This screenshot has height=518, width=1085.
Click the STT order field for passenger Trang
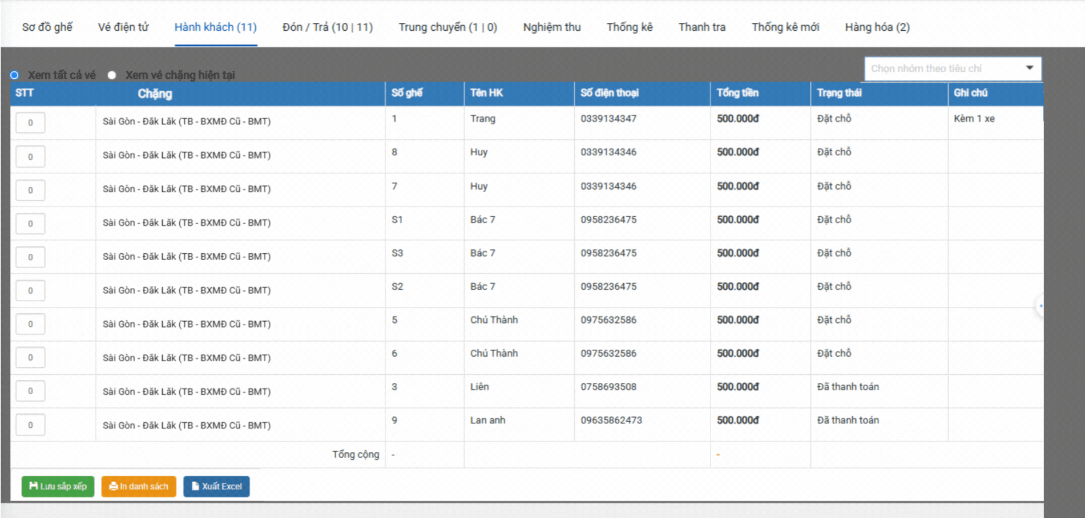[30, 123]
